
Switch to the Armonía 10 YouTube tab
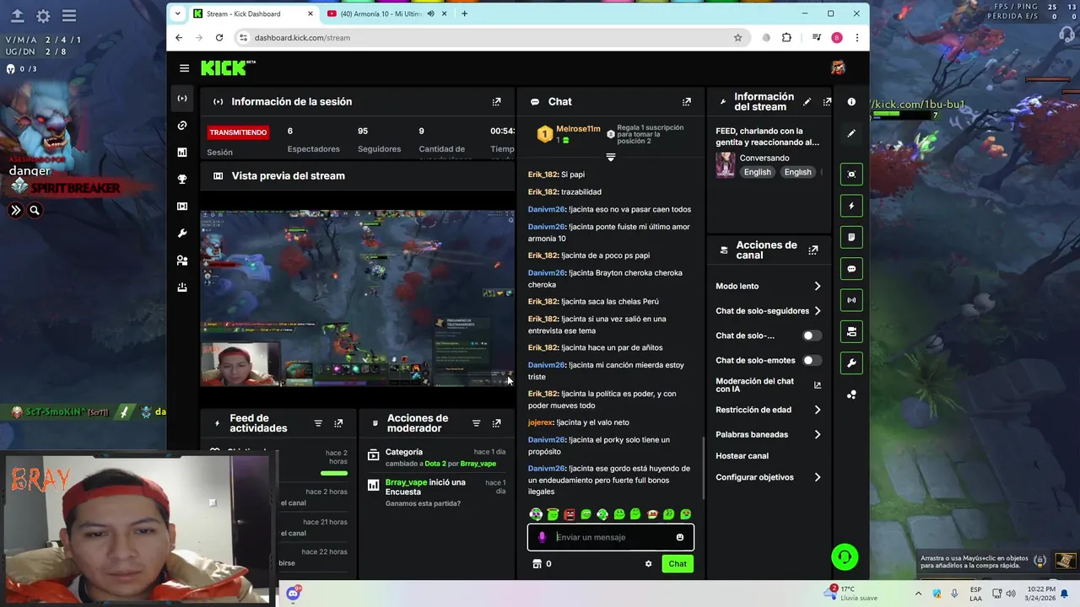pyautogui.click(x=386, y=13)
